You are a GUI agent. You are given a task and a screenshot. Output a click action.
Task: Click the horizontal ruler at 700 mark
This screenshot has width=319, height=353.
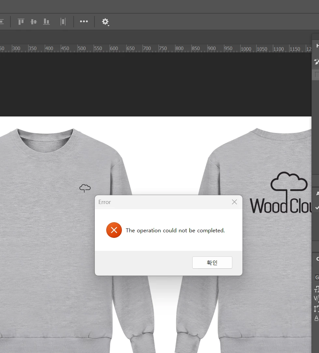coord(147,48)
